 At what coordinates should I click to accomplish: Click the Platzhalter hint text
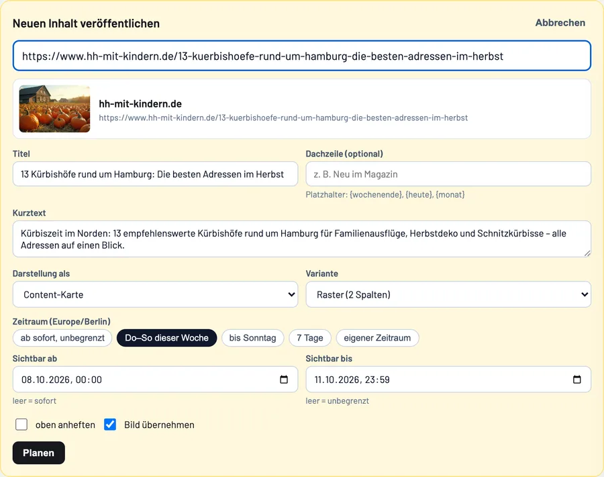385,195
